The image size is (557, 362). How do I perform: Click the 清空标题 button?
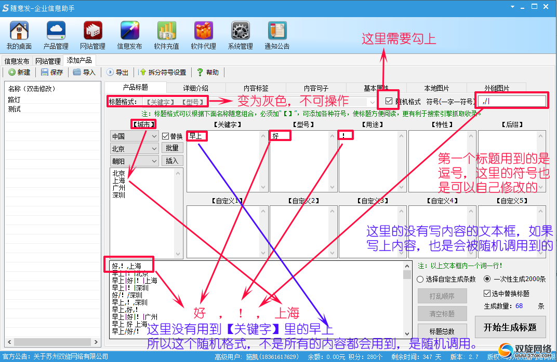(x=442, y=314)
